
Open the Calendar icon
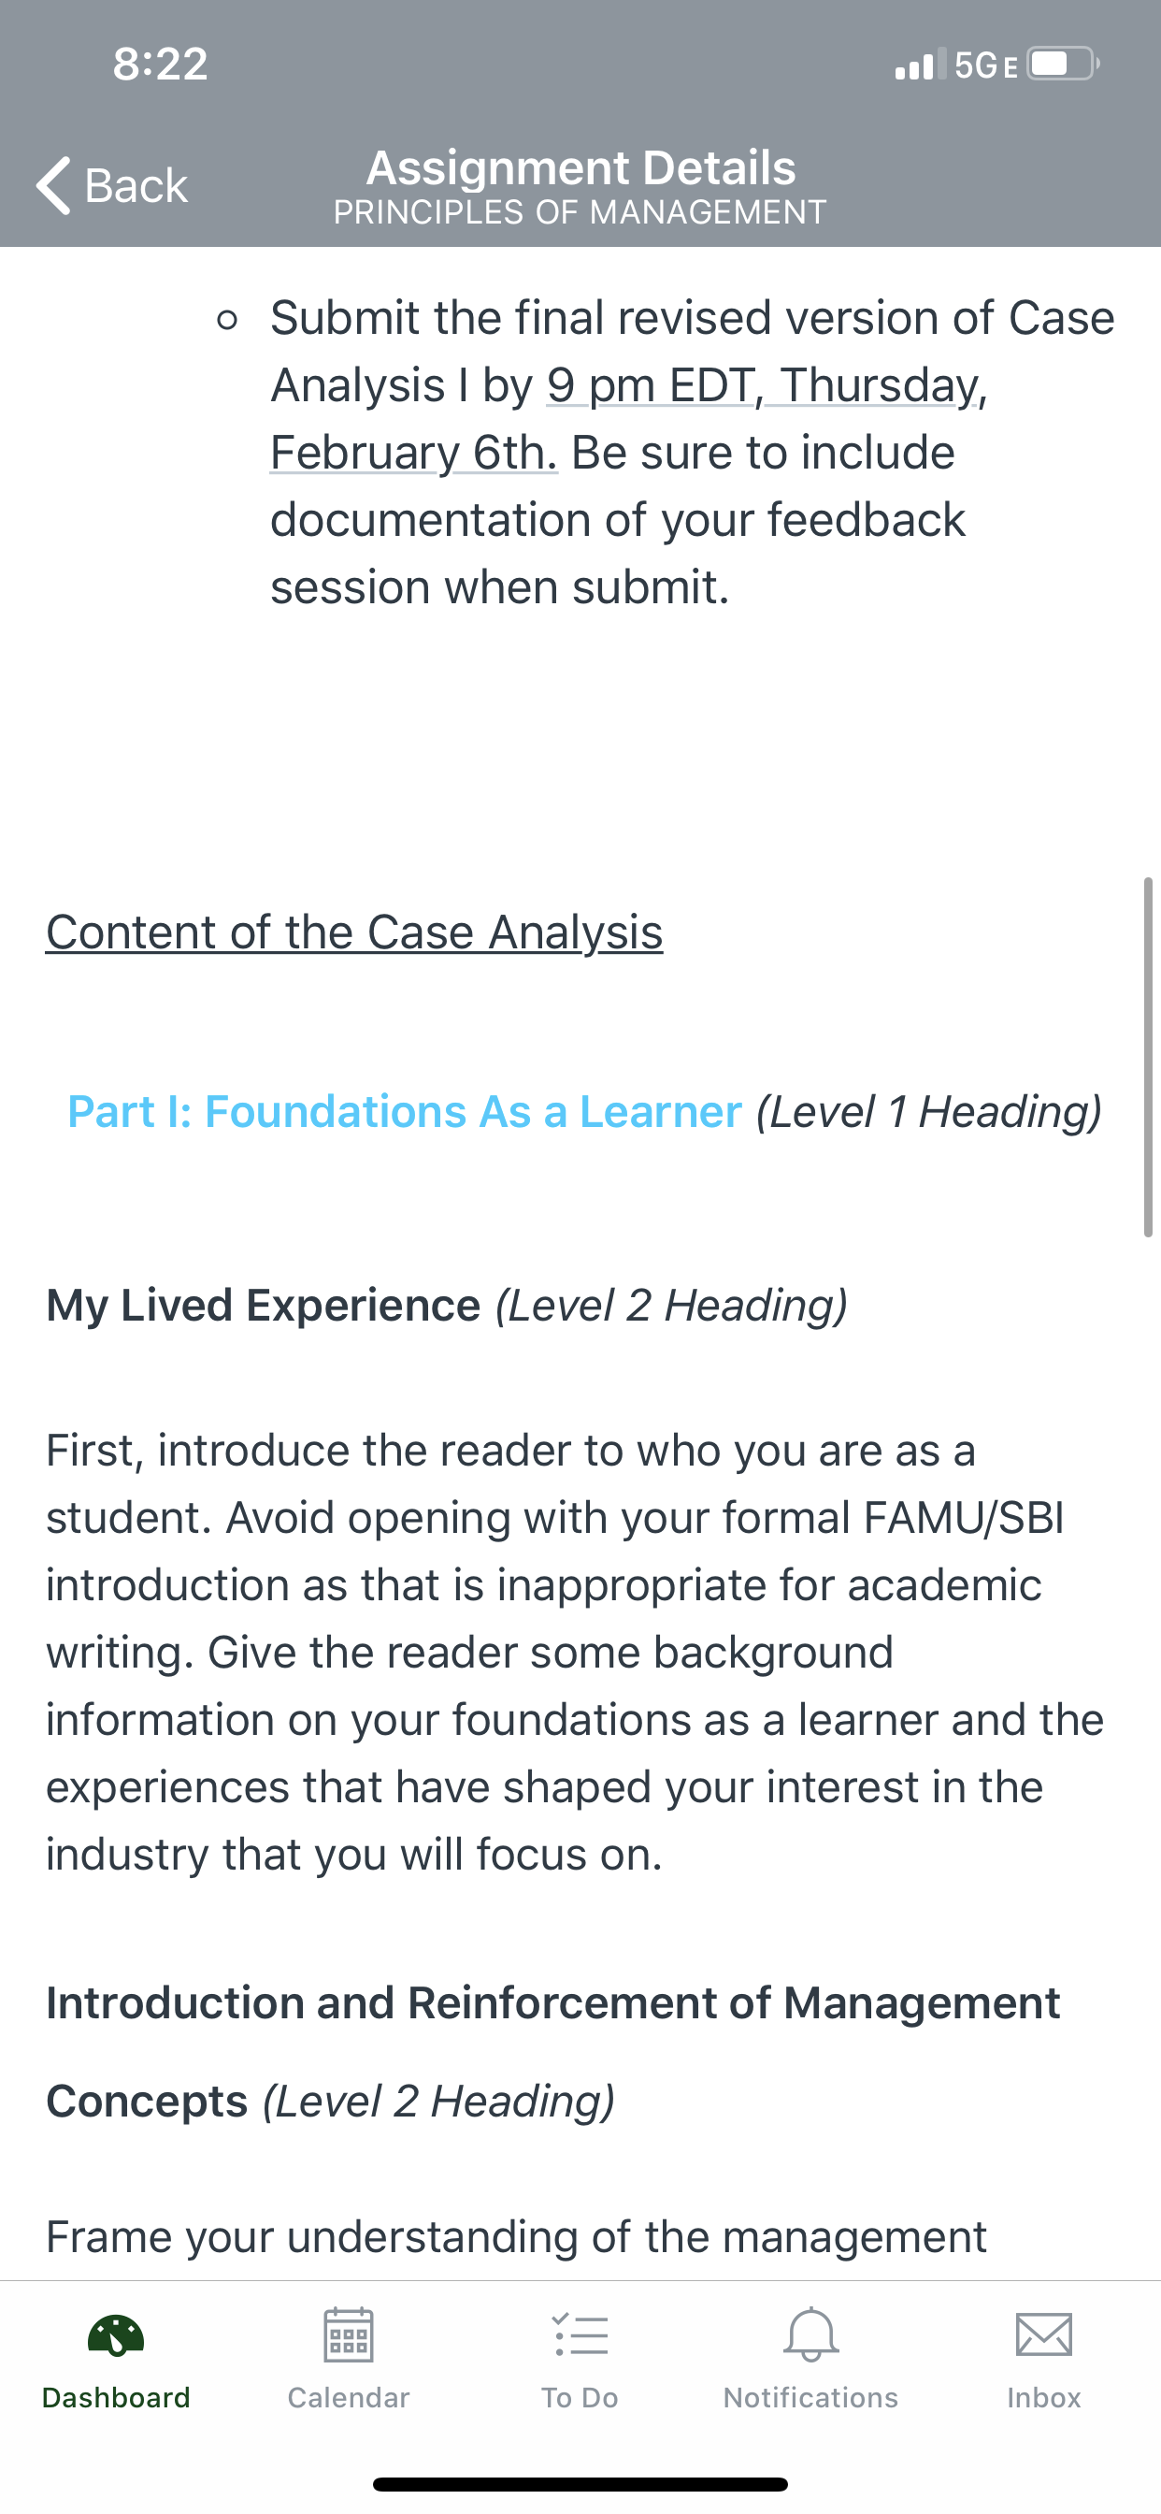click(349, 2334)
